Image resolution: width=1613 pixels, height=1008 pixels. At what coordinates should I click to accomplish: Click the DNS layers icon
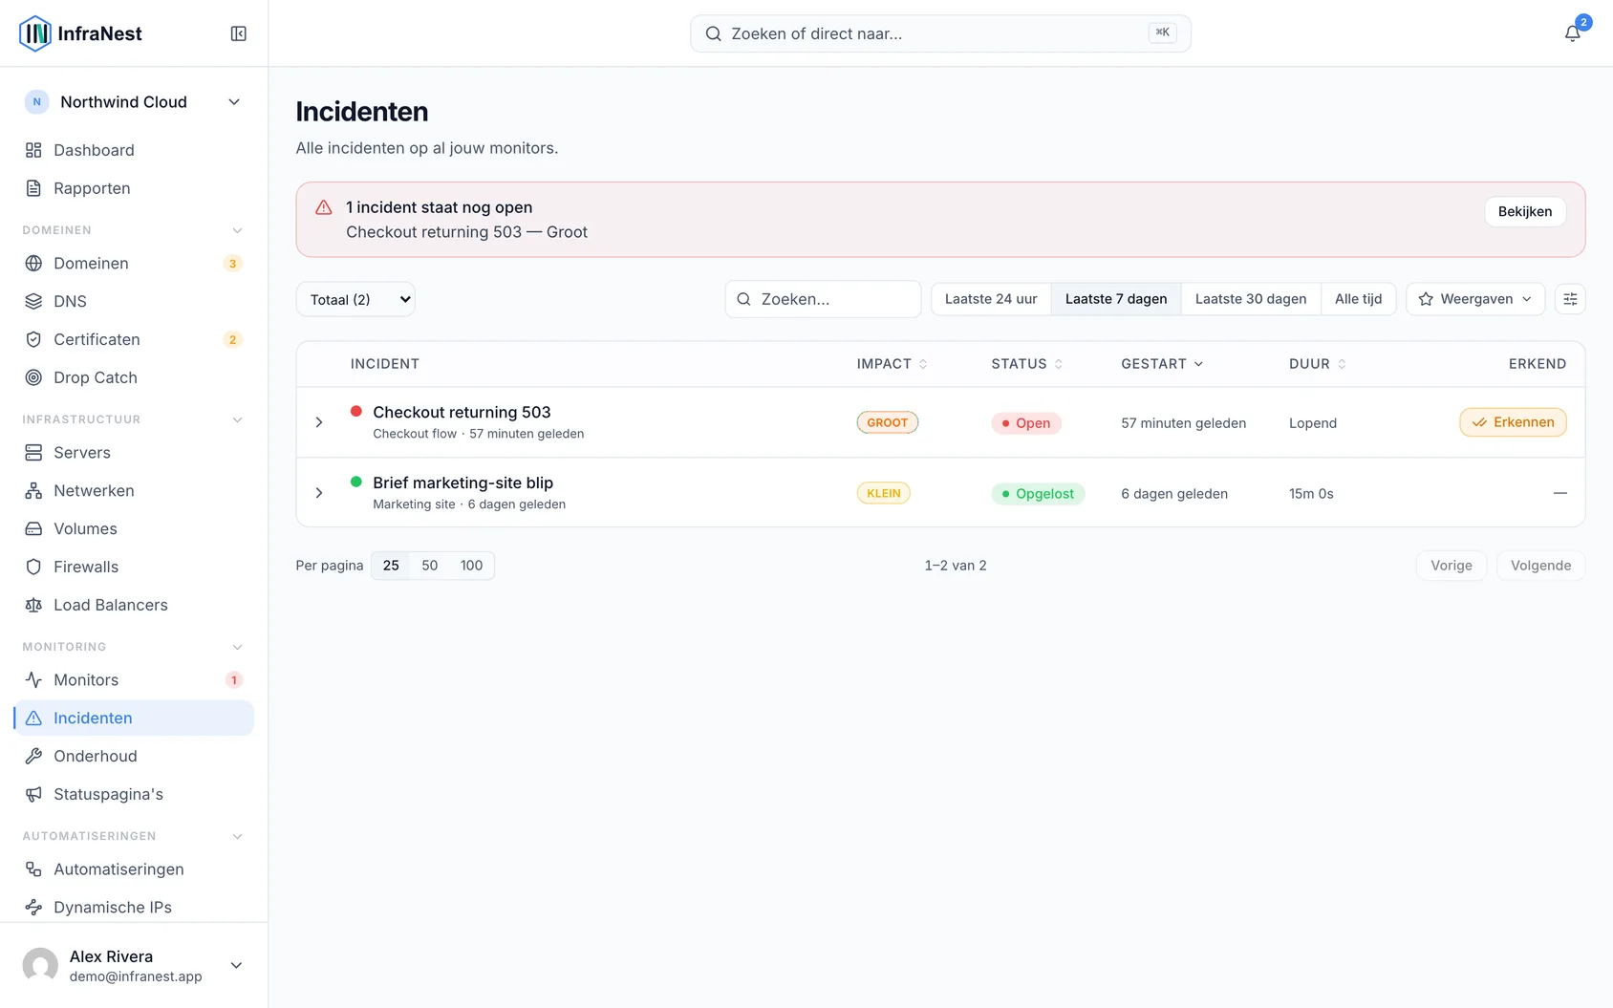pyautogui.click(x=33, y=301)
